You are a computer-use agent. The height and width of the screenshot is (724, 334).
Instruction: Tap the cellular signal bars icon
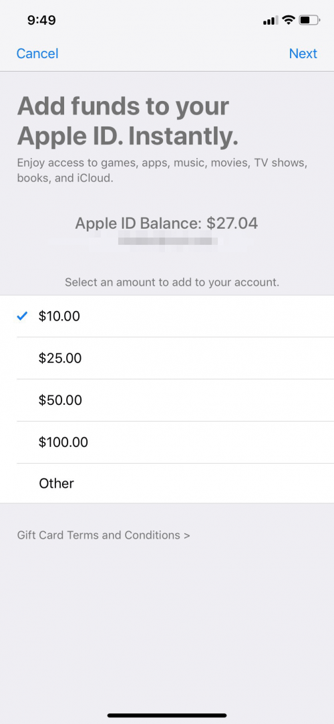point(271,20)
